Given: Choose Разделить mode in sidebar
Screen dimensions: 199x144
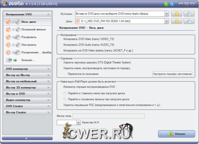Looking at the screenshot, I should pyautogui.click(x=28, y=37).
